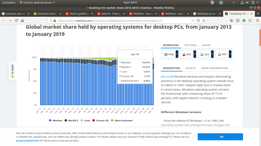Expand PDF download options plus
This screenshot has width=261, height=146.
tap(195, 54)
